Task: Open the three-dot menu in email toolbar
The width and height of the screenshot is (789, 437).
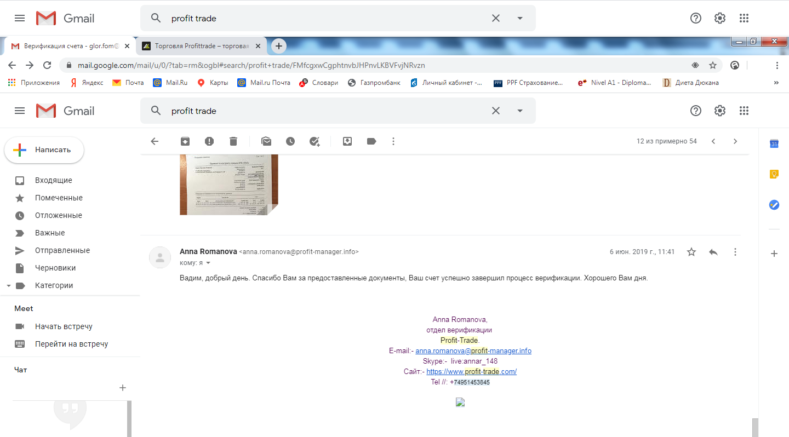Action: (x=393, y=141)
